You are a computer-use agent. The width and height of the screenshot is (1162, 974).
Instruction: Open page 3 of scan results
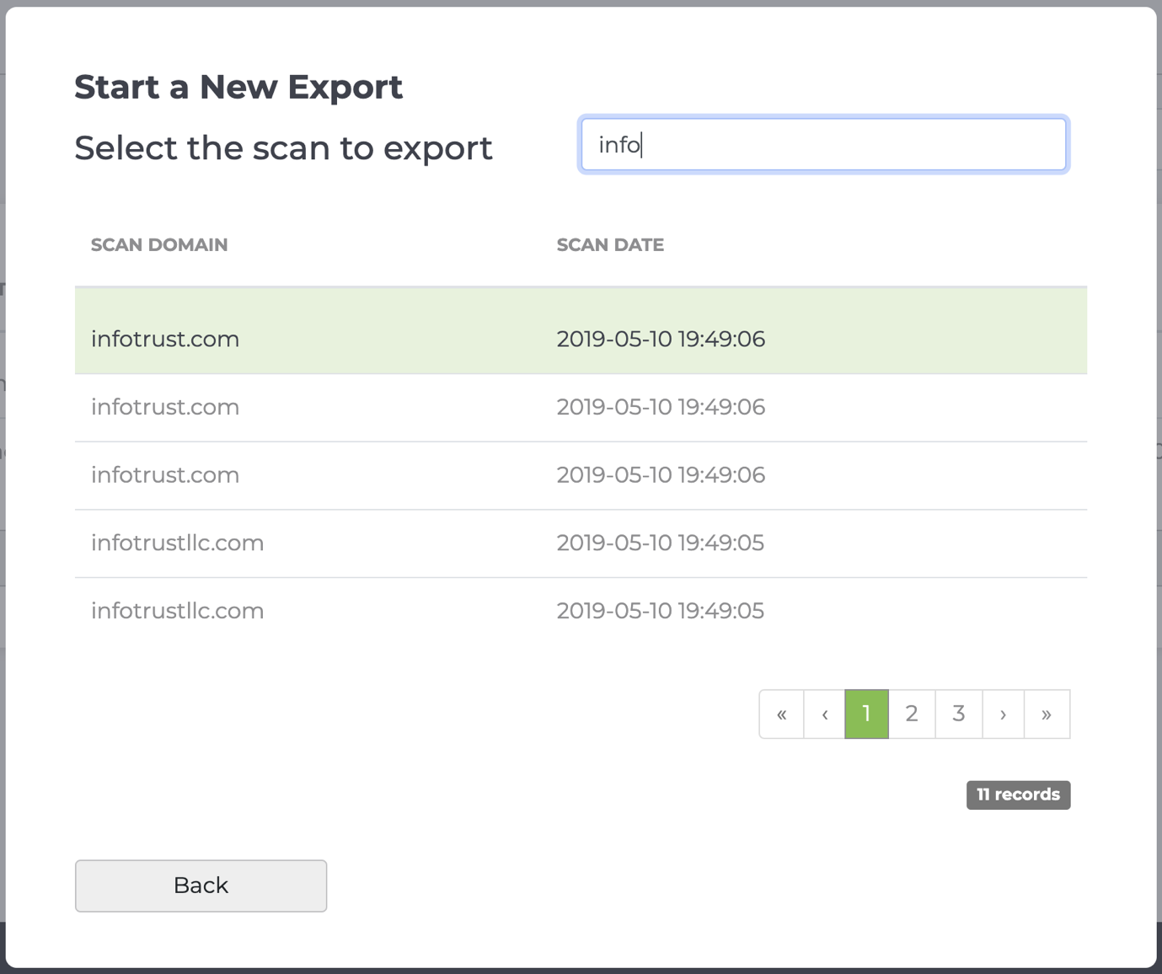click(x=958, y=714)
